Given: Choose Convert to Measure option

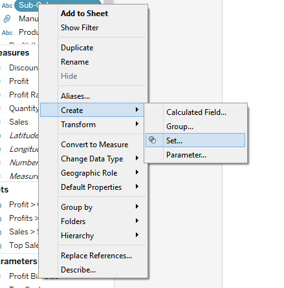Looking at the screenshot, I should pyautogui.click(x=94, y=145).
